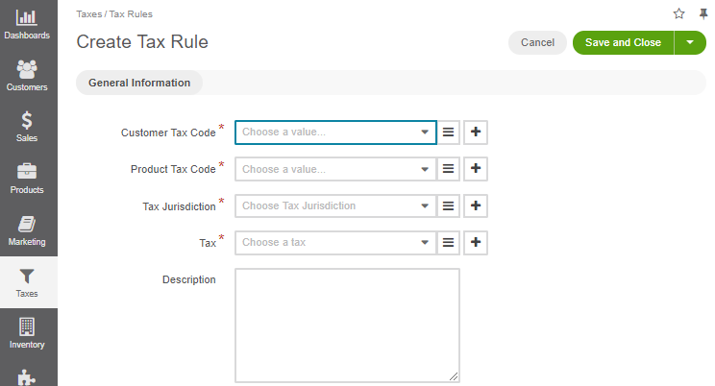The image size is (715, 386).
Task: Click inside the Description text area
Action: (x=347, y=326)
